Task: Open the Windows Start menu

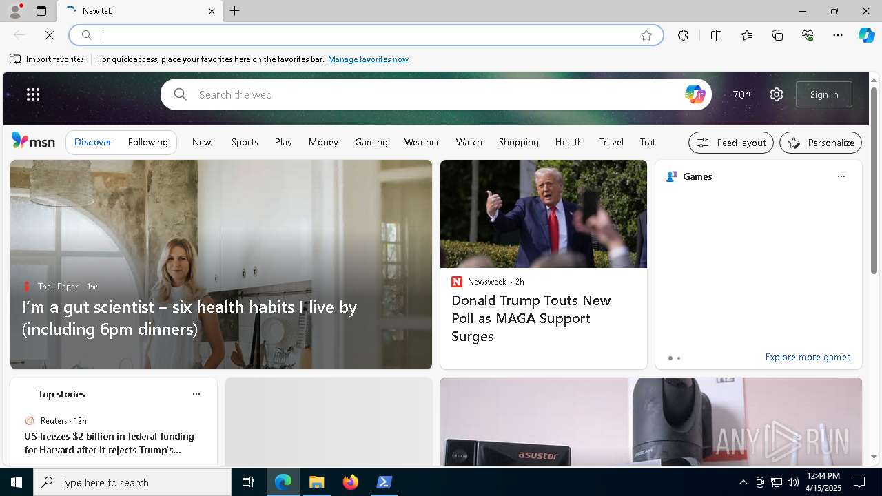Action: 17,482
